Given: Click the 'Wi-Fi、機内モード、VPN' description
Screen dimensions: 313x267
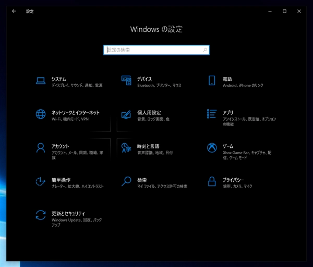Looking at the screenshot, I should point(70,119).
